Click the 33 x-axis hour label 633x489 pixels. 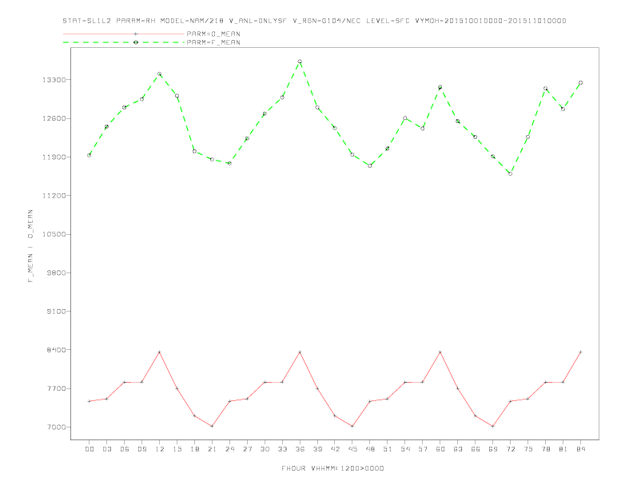click(x=282, y=449)
